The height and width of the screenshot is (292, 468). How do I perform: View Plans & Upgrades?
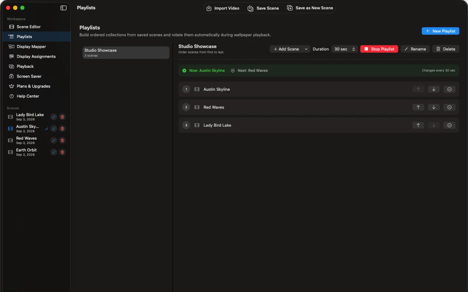tap(36, 86)
